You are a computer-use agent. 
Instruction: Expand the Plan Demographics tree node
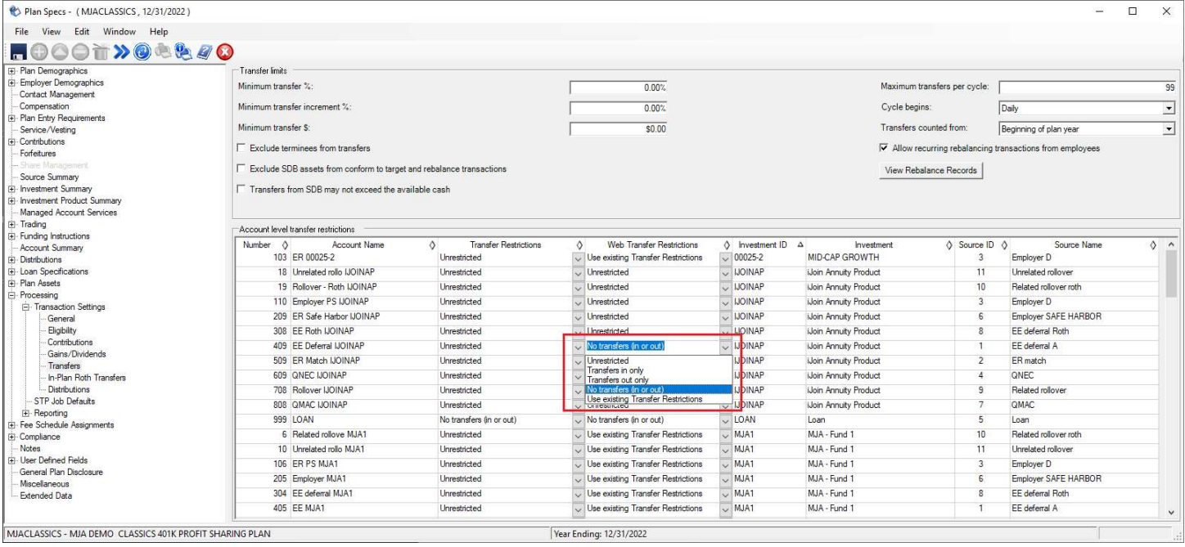(12, 71)
